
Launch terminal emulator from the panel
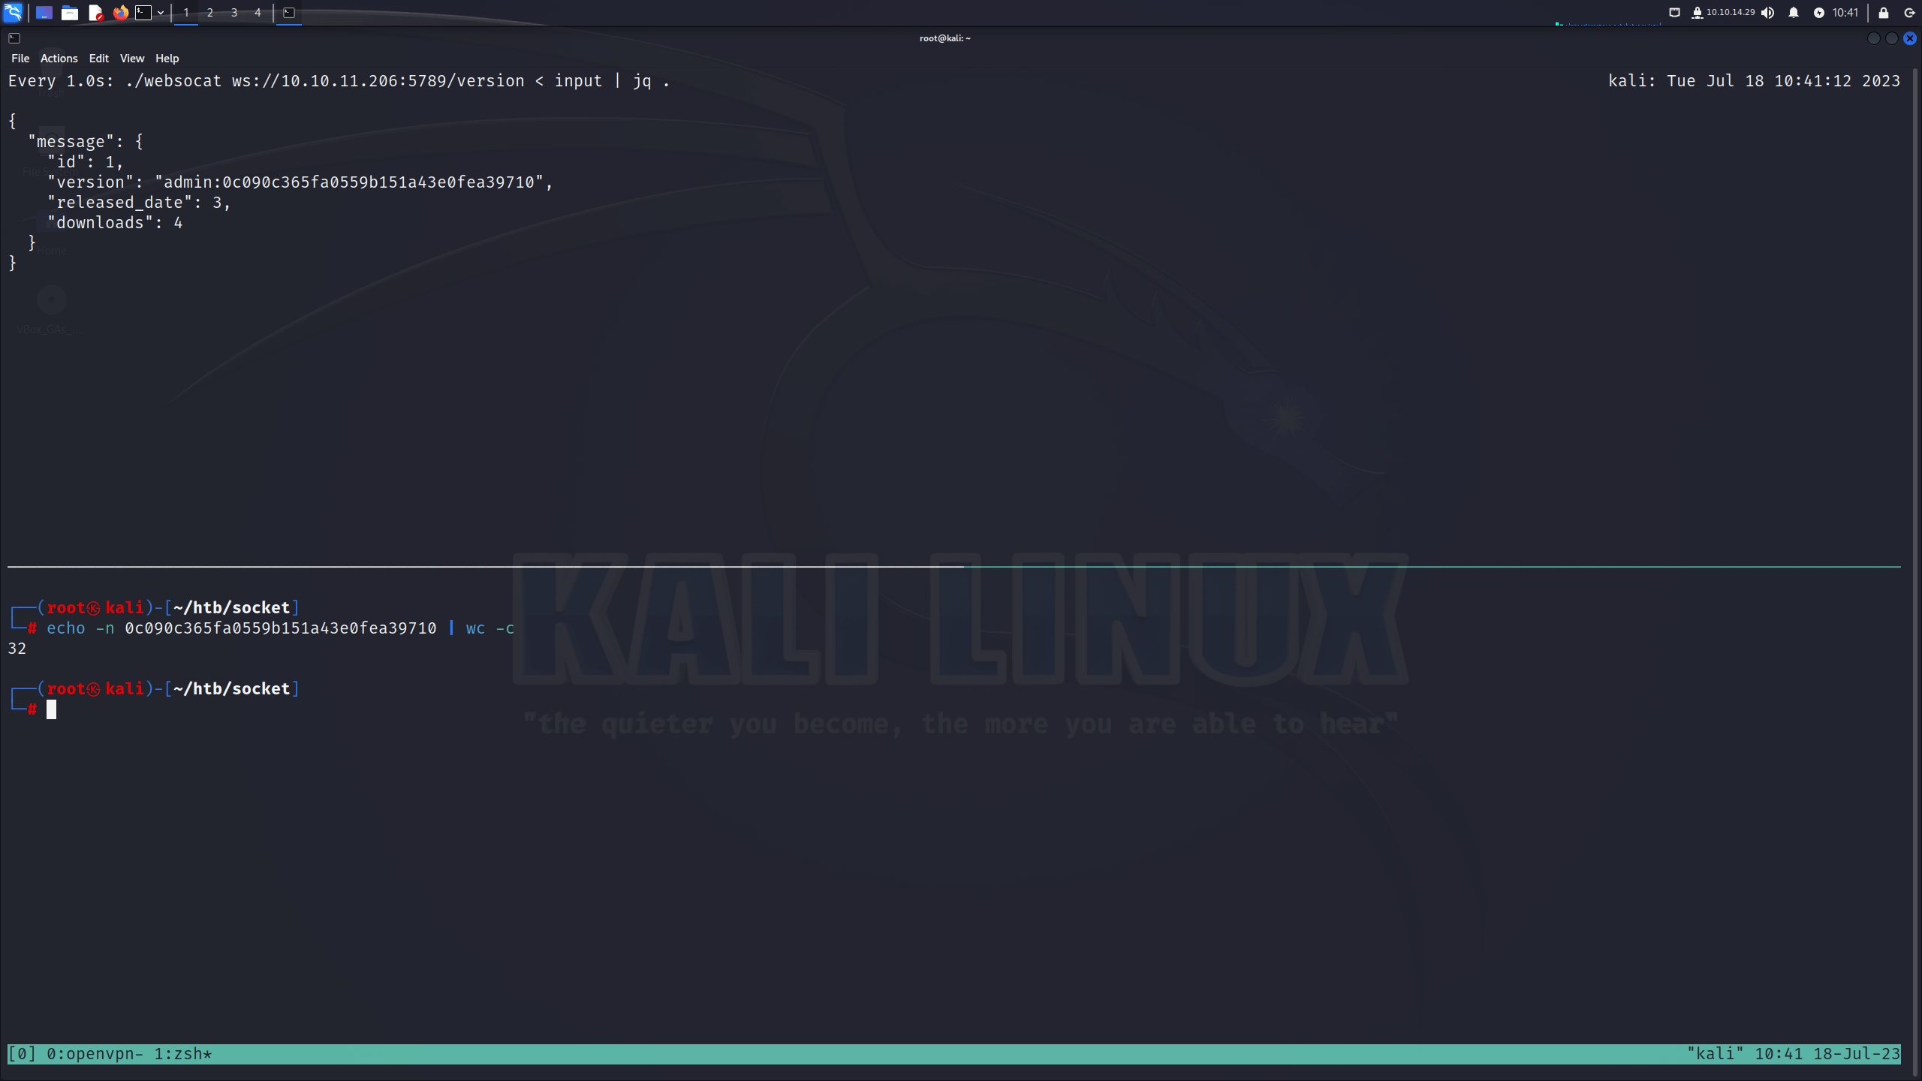pos(143,13)
